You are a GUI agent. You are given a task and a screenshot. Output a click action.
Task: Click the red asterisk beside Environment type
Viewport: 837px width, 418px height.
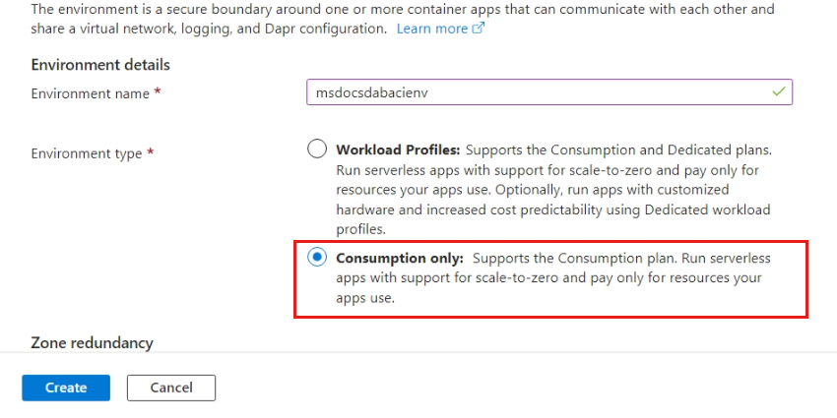[151, 152]
